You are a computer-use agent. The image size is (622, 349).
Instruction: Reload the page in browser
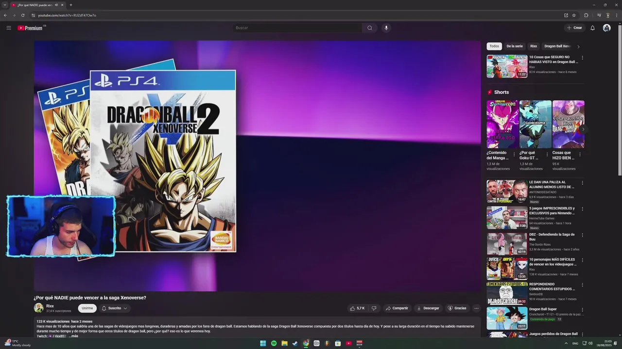(x=23, y=15)
